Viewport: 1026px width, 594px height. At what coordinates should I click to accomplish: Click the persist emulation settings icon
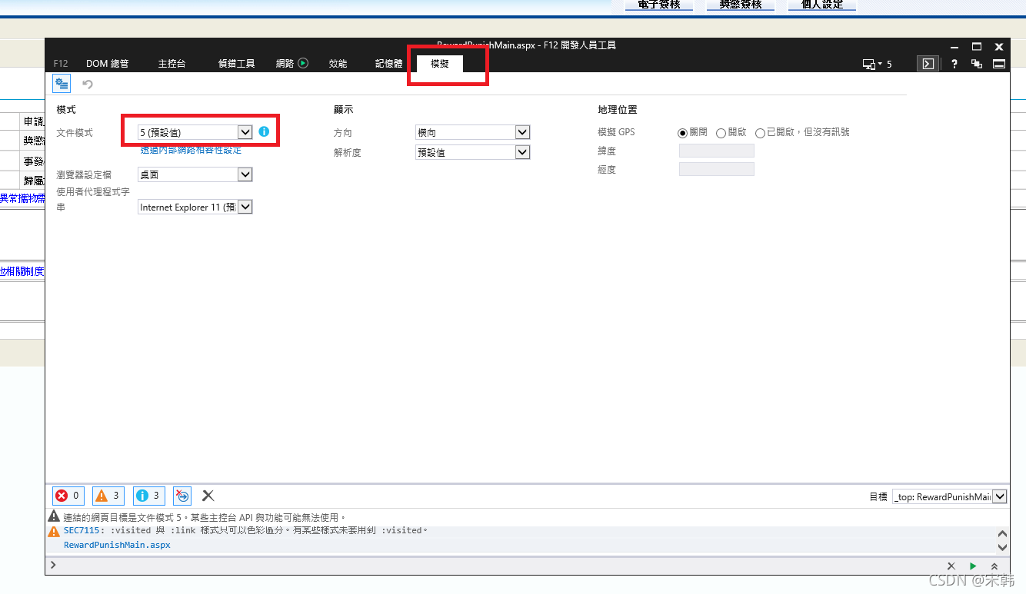tap(62, 84)
